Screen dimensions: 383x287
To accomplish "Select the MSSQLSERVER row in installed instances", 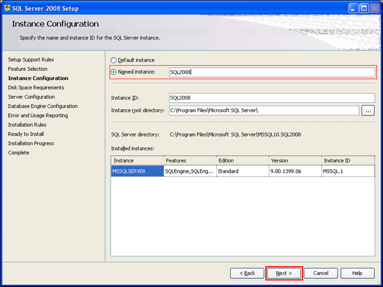I will pyautogui.click(x=137, y=171).
